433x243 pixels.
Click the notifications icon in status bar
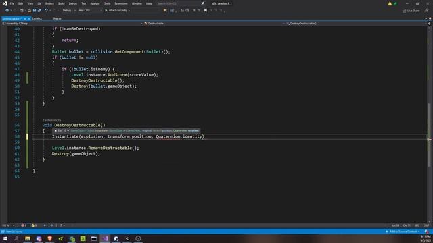427,232
